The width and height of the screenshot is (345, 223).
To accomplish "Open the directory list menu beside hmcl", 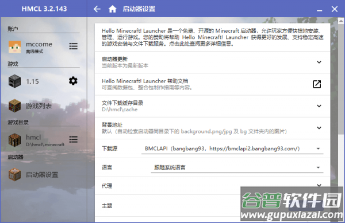I will [x=73, y=139].
